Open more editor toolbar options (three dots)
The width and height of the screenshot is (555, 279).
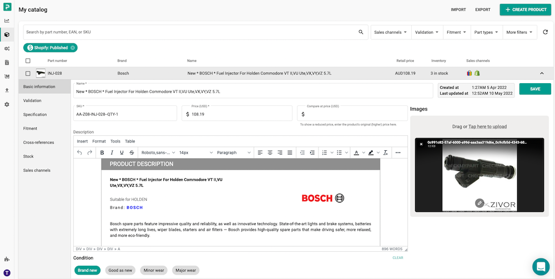click(398, 153)
